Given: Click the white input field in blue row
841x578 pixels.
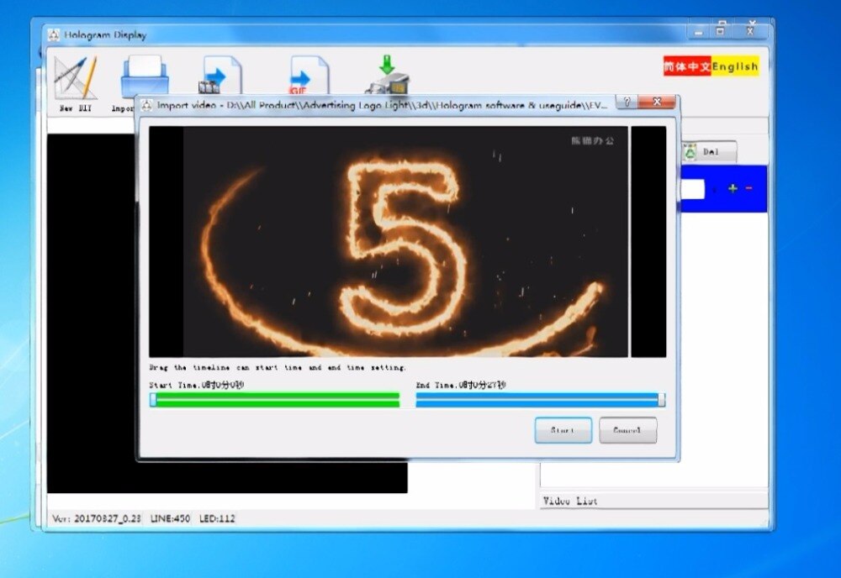Looking at the screenshot, I should [692, 189].
